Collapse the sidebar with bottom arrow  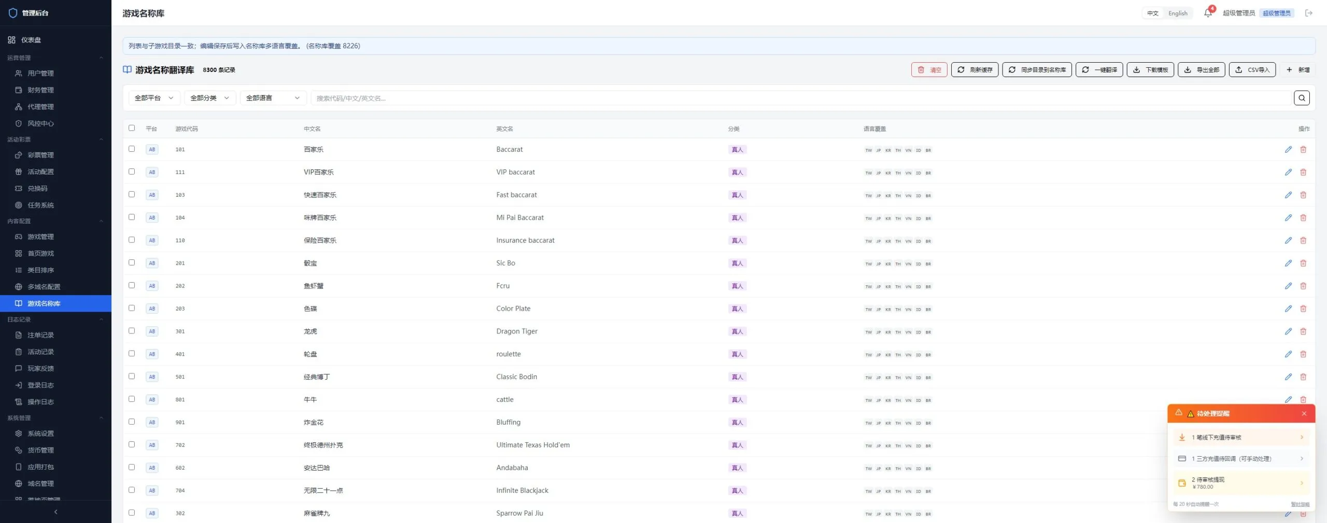pos(55,512)
